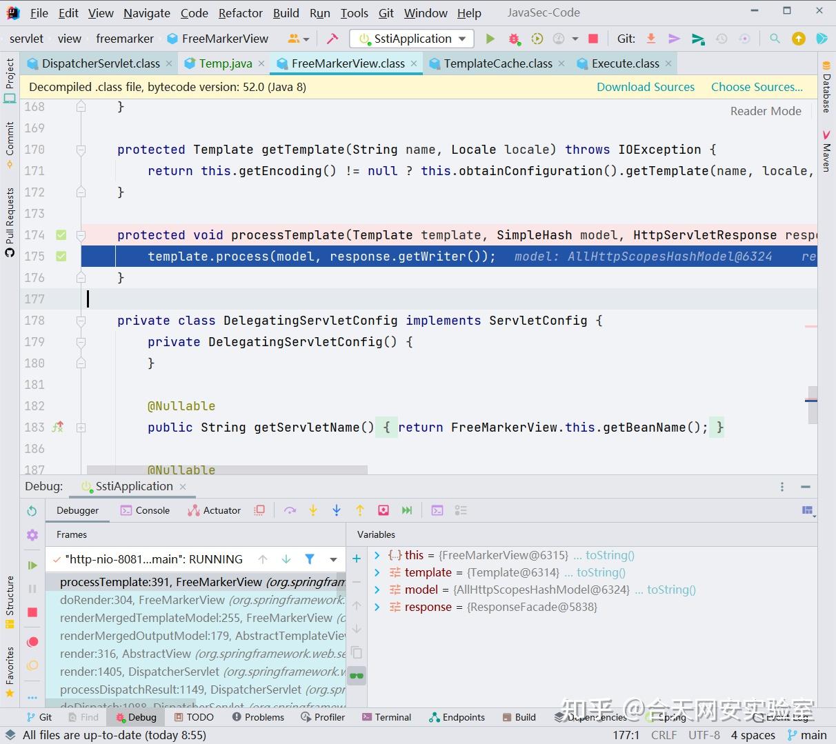
Task: Resume program in debug side toolbar
Action: 32,565
